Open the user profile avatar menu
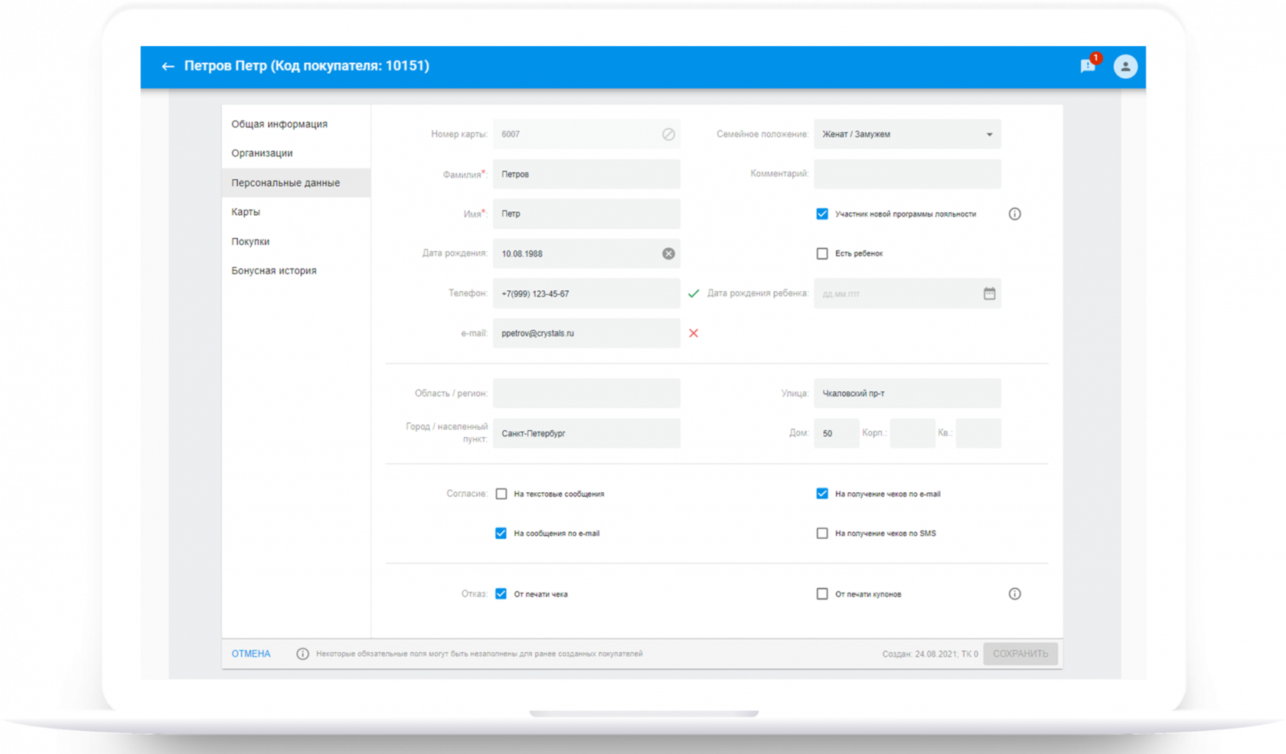This screenshot has height=754, width=1286. pos(1124,67)
